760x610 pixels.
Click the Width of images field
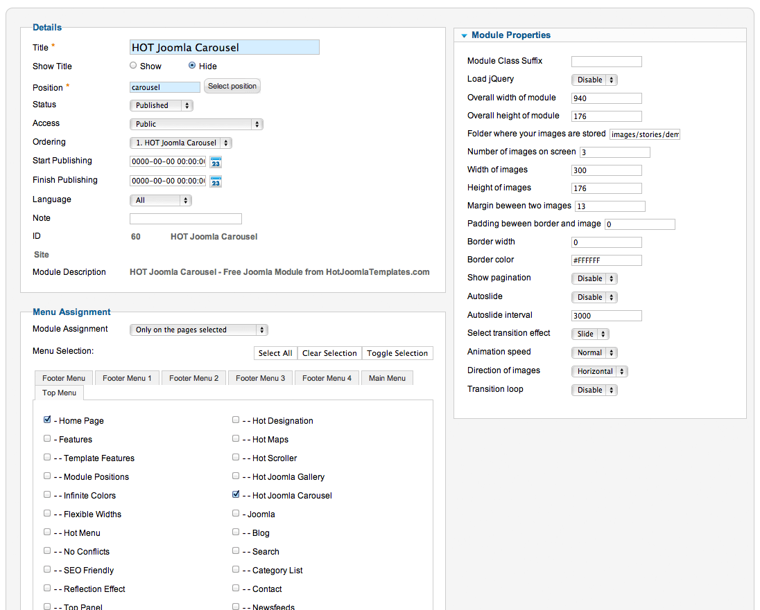607,170
